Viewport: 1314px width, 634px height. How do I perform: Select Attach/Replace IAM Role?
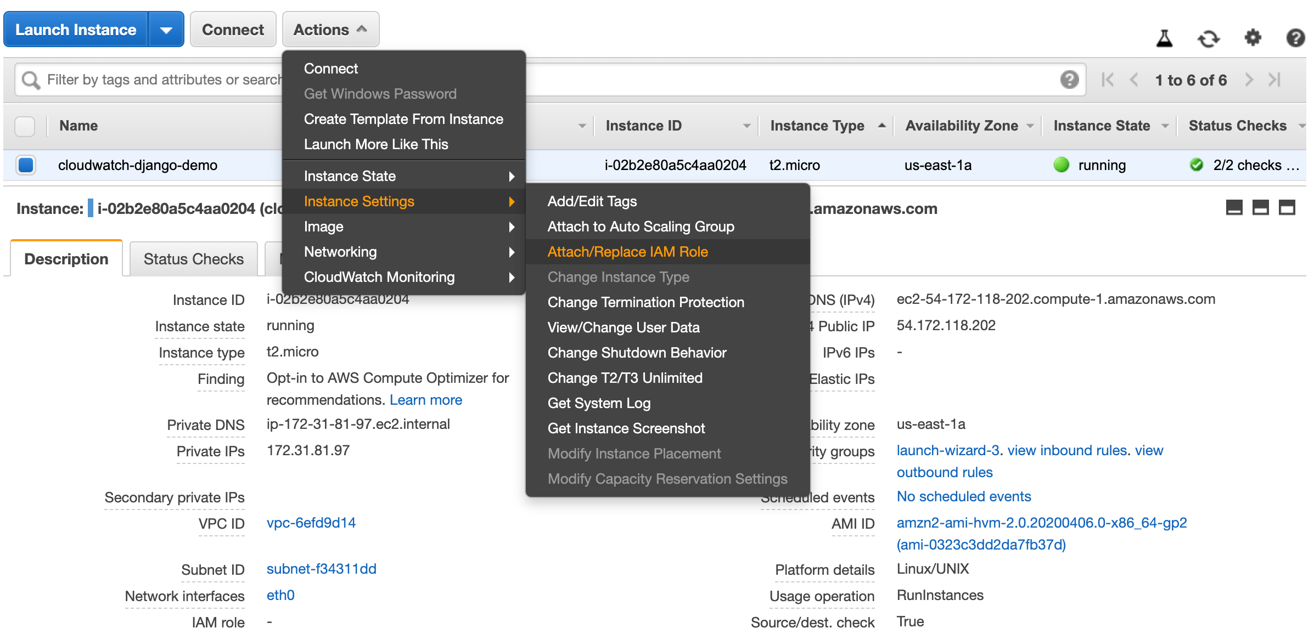click(x=668, y=252)
